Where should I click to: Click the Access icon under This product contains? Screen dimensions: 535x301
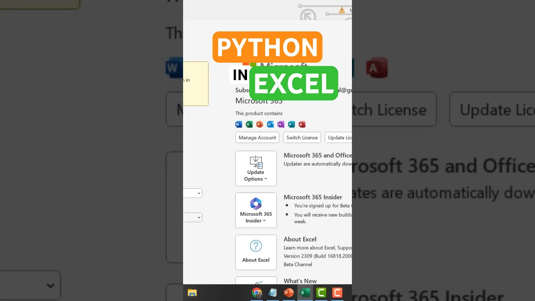tap(302, 124)
